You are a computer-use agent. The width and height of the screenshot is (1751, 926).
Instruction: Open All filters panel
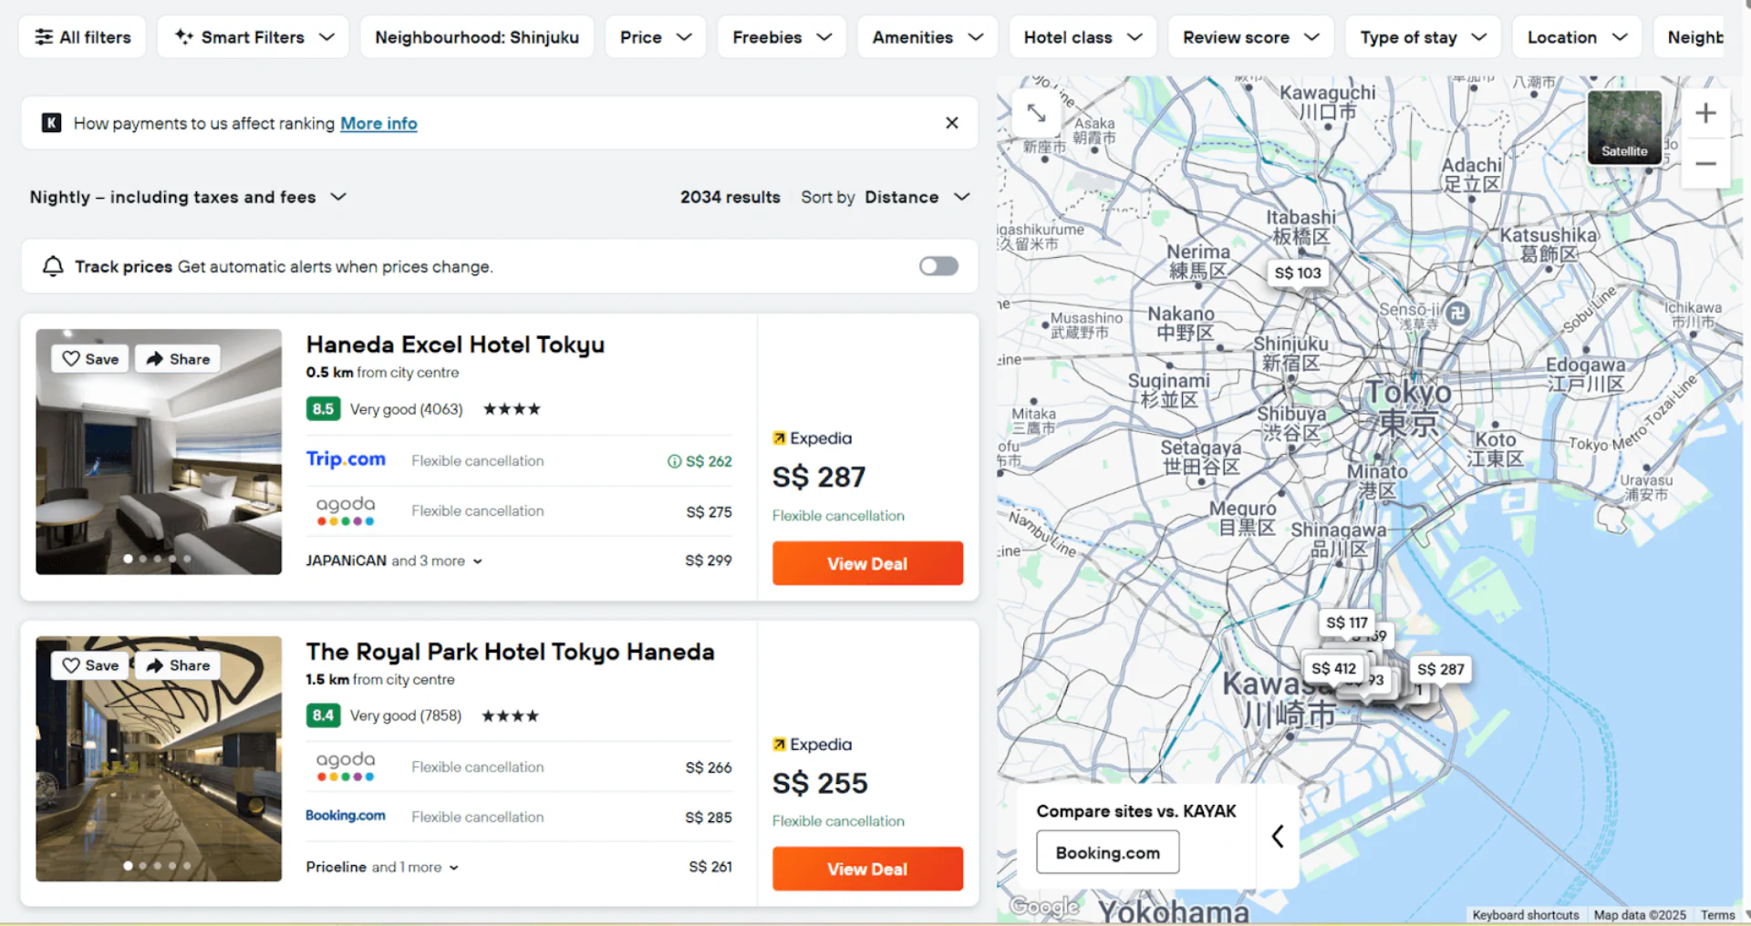82,37
